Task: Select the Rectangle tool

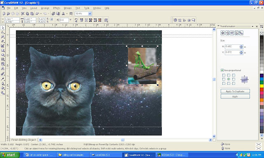Action: click(3, 50)
